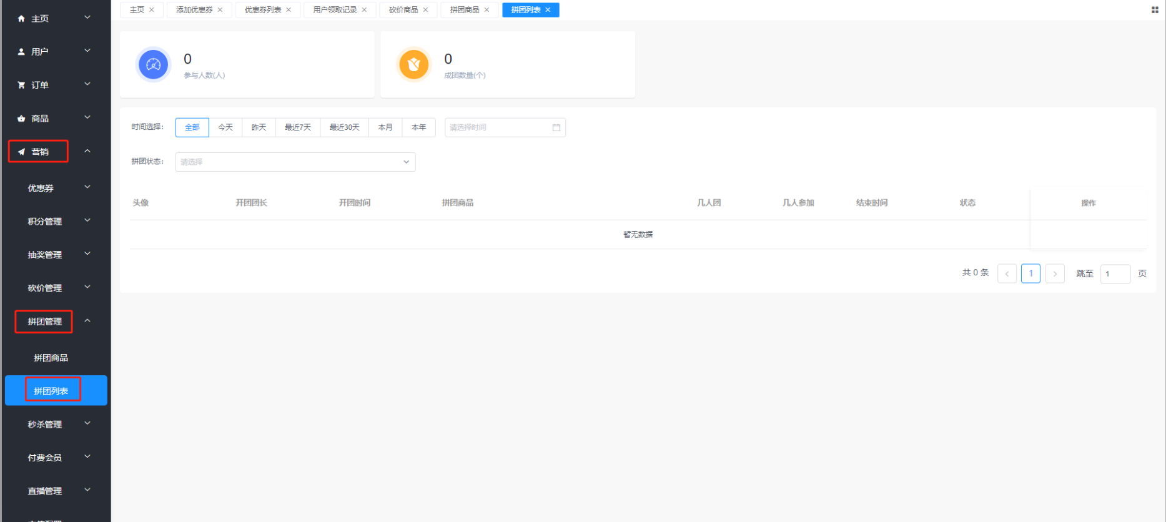Screen dimensions: 1166x522
Task: Click the product basket icon
Action: click(21, 119)
